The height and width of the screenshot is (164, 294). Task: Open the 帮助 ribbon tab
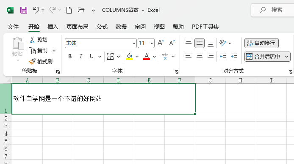click(x=178, y=27)
